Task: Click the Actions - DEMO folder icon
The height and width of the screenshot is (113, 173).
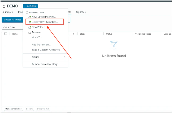Action: point(27,12)
